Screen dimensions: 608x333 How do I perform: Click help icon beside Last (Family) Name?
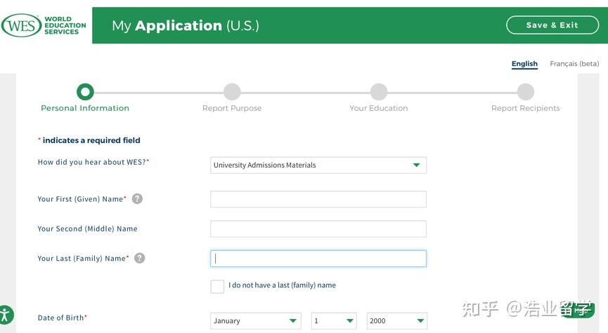coord(139,258)
